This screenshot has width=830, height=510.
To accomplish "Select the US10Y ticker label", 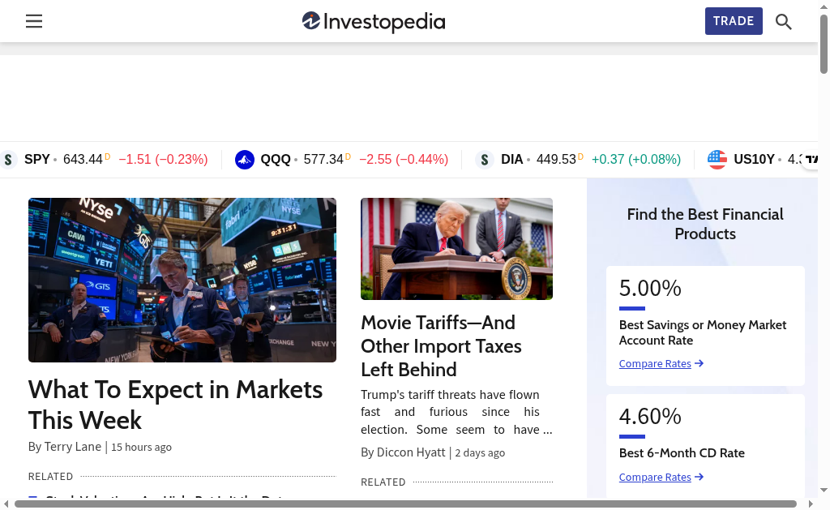I will point(754,160).
